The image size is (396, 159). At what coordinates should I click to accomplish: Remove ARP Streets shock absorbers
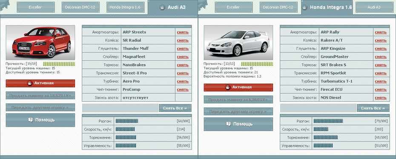(x=183, y=32)
